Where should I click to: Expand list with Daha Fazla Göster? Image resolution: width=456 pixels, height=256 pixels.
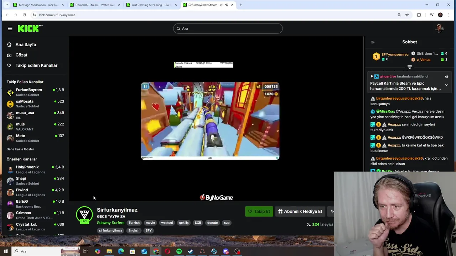click(x=20, y=149)
